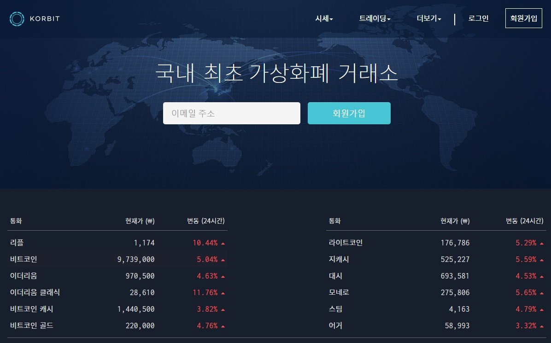Select the 스팀 currency row
The image size is (551, 343).
pos(334,309)
